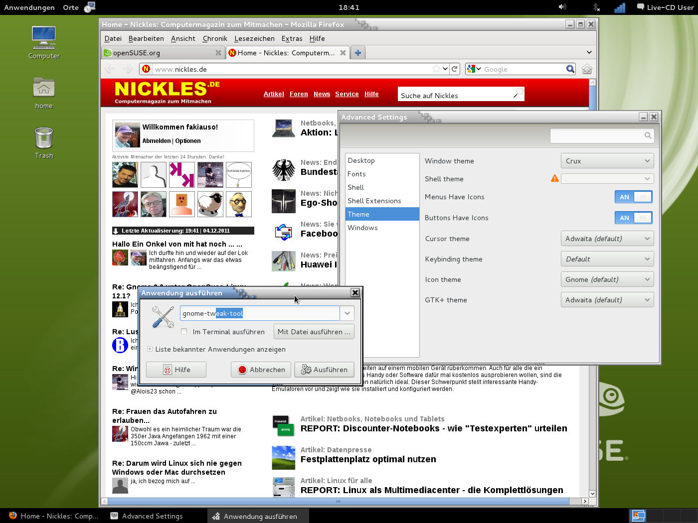The width and height of the screenshot is (698, 523).
Task: Open GTK+ theme dropdown
Action: point(607,300)
